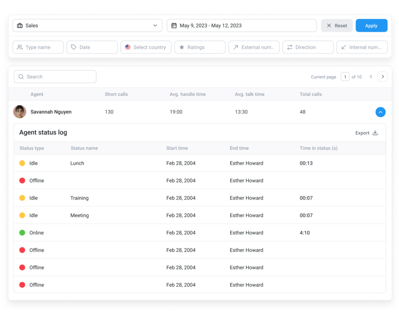399x315 pixels.
Task: Click the Status name column header
Action: (x=84, y=148)
